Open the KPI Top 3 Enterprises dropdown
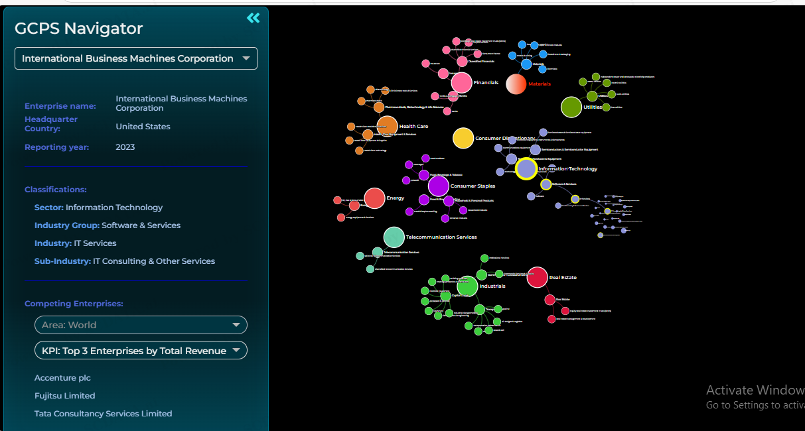The image size is (805, 431). 141,351
